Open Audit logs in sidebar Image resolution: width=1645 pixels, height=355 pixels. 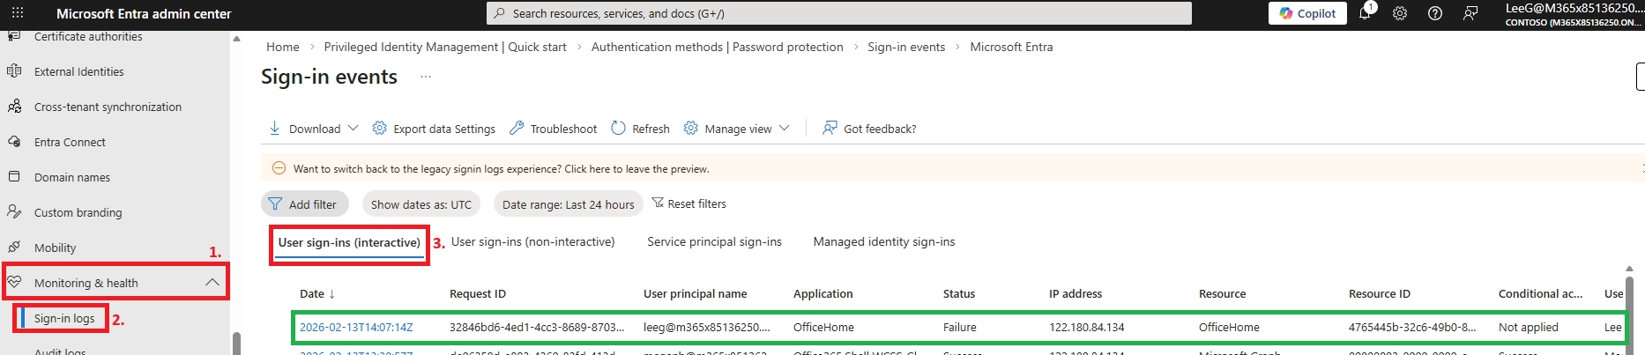[60, 351]
